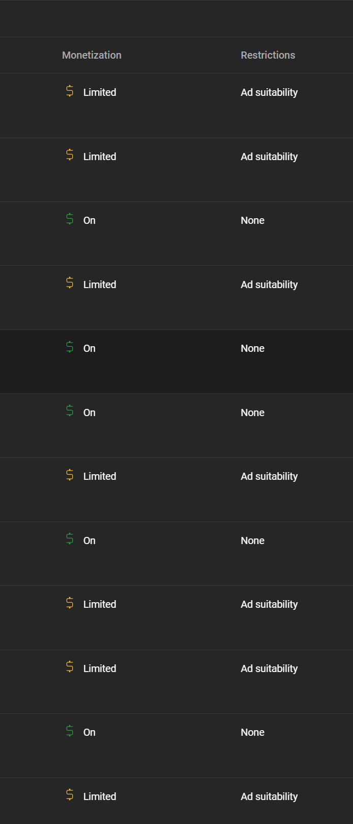Click 'Ad suitability' restriction in last row
The image size is (353, 824).
tap(269, 796)
